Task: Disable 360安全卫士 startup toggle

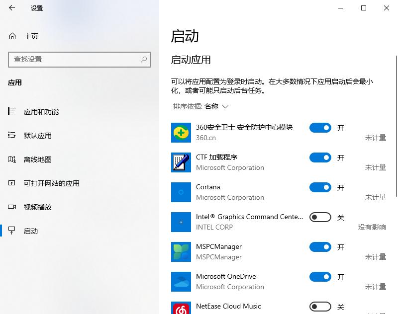Action: point(320,128)
